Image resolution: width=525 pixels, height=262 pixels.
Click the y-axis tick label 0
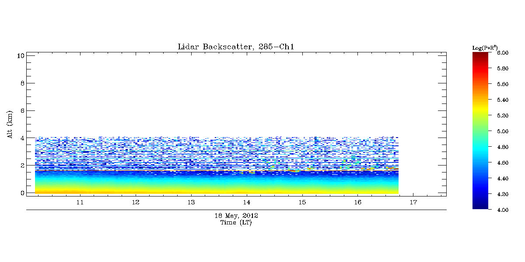(x=21, y=193)
